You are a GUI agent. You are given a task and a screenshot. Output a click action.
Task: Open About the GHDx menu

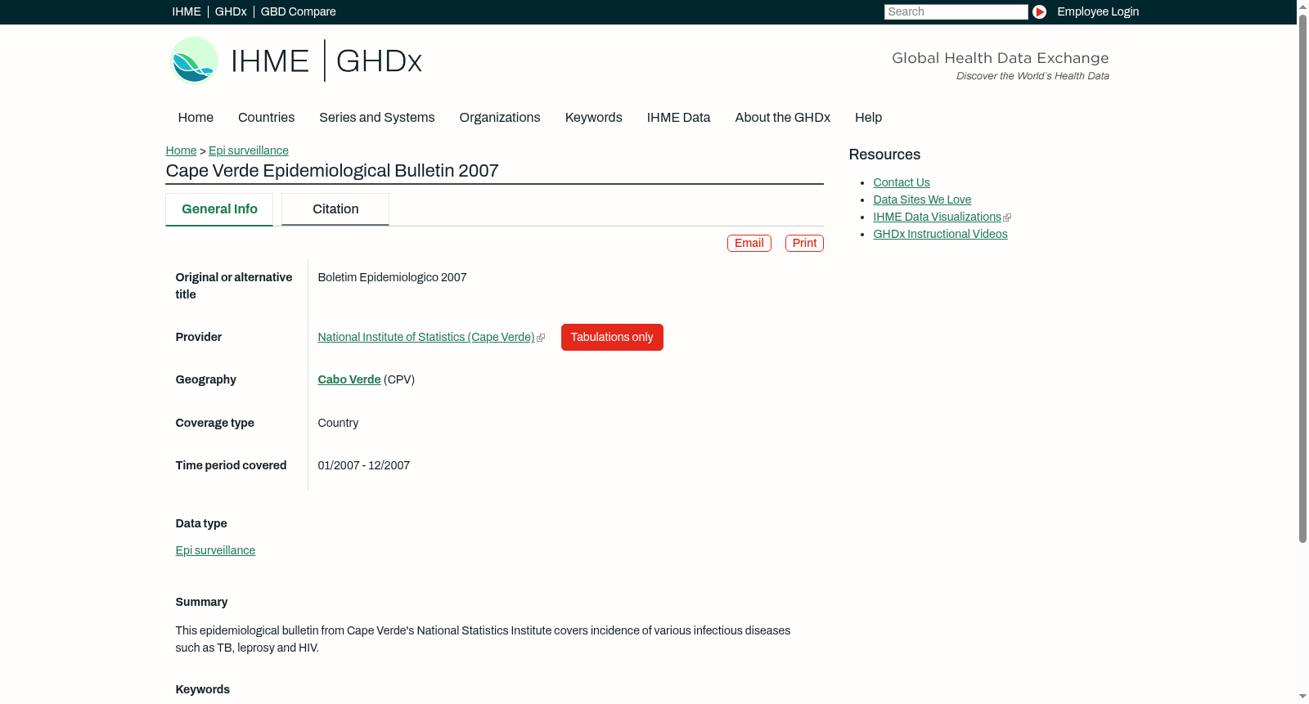tap(782, 118)
